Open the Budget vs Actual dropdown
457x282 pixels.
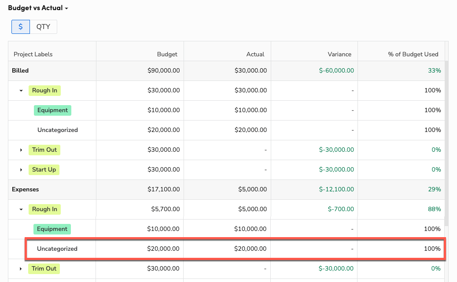(x=38, y=8)
